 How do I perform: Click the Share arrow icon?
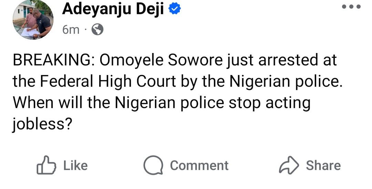click(289, 166)
